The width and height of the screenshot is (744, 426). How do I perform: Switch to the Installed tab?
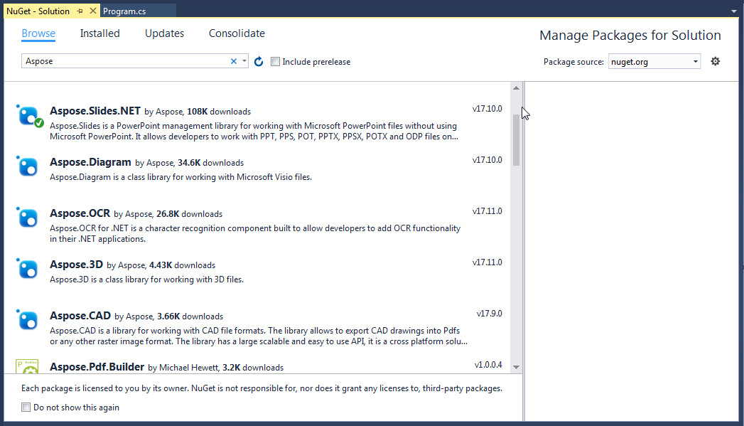coord(99,33)
